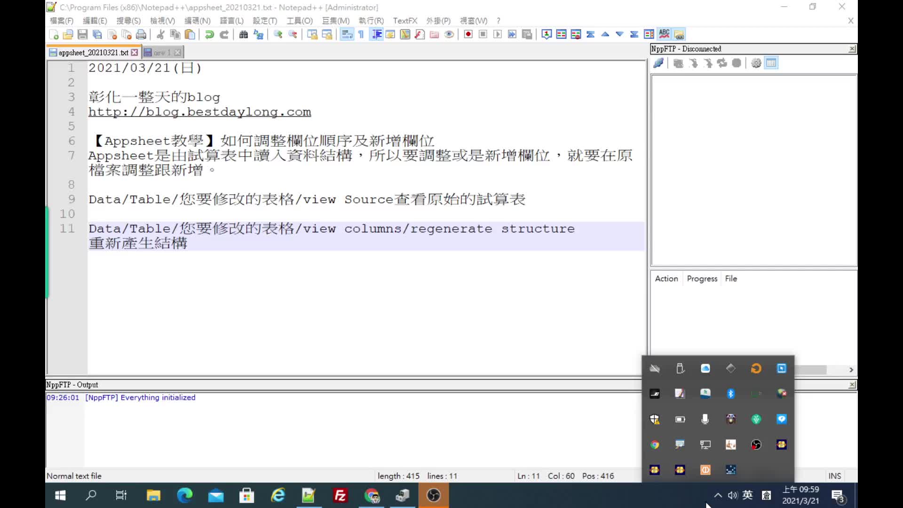Click the OBS tray icon
Image resolution: width=903 pixels, height=508 pixels.
click(756, 444)
